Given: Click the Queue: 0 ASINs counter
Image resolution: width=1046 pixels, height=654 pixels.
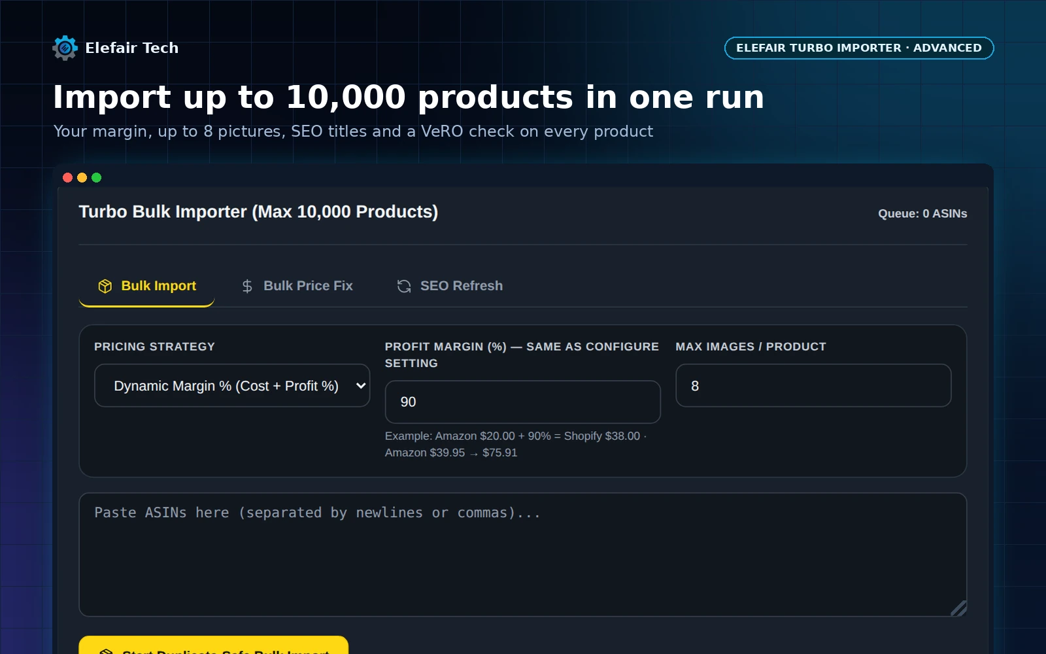Looking at the screenshot, I should (922, 214).
